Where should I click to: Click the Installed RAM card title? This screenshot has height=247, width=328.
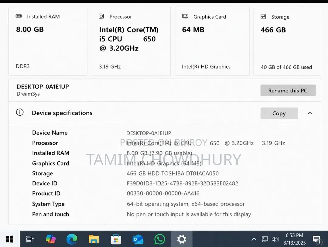[43, 16]
